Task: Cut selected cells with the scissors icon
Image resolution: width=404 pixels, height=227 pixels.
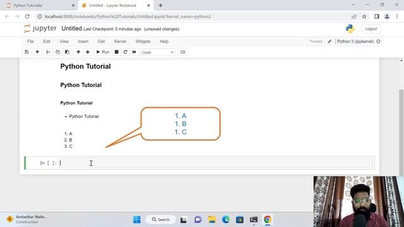Action: (48, 52)
